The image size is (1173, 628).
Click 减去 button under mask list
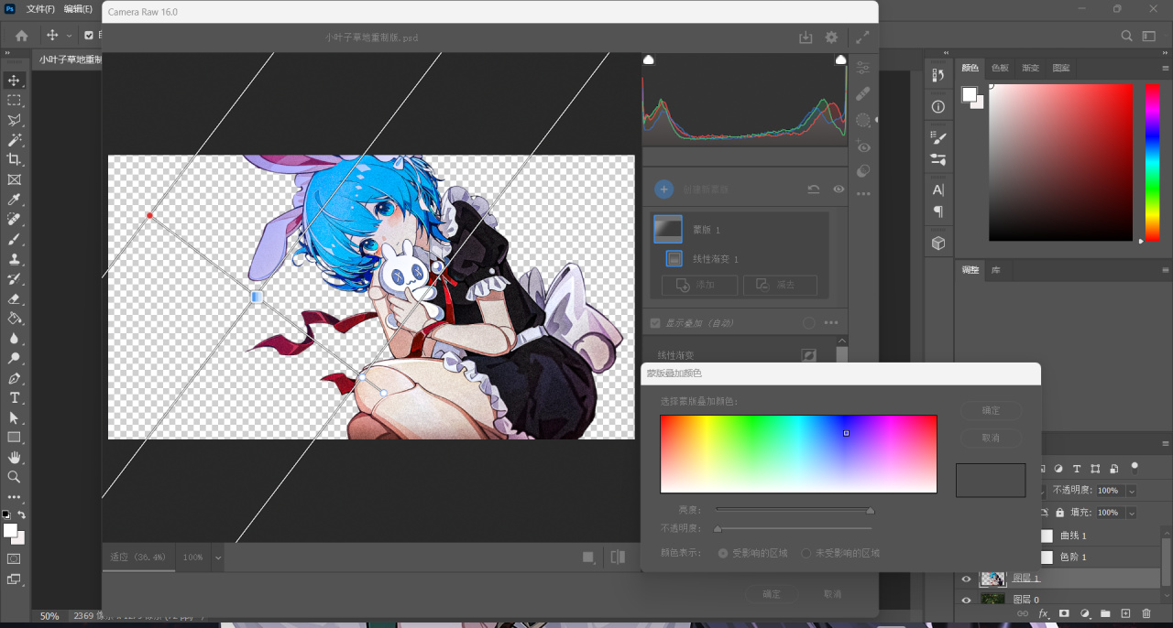(x=780, y=286)
